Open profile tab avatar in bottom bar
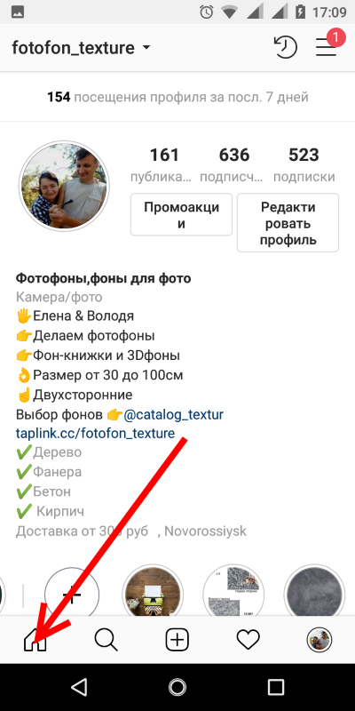The image size is (355, 711). click(319, 640)
